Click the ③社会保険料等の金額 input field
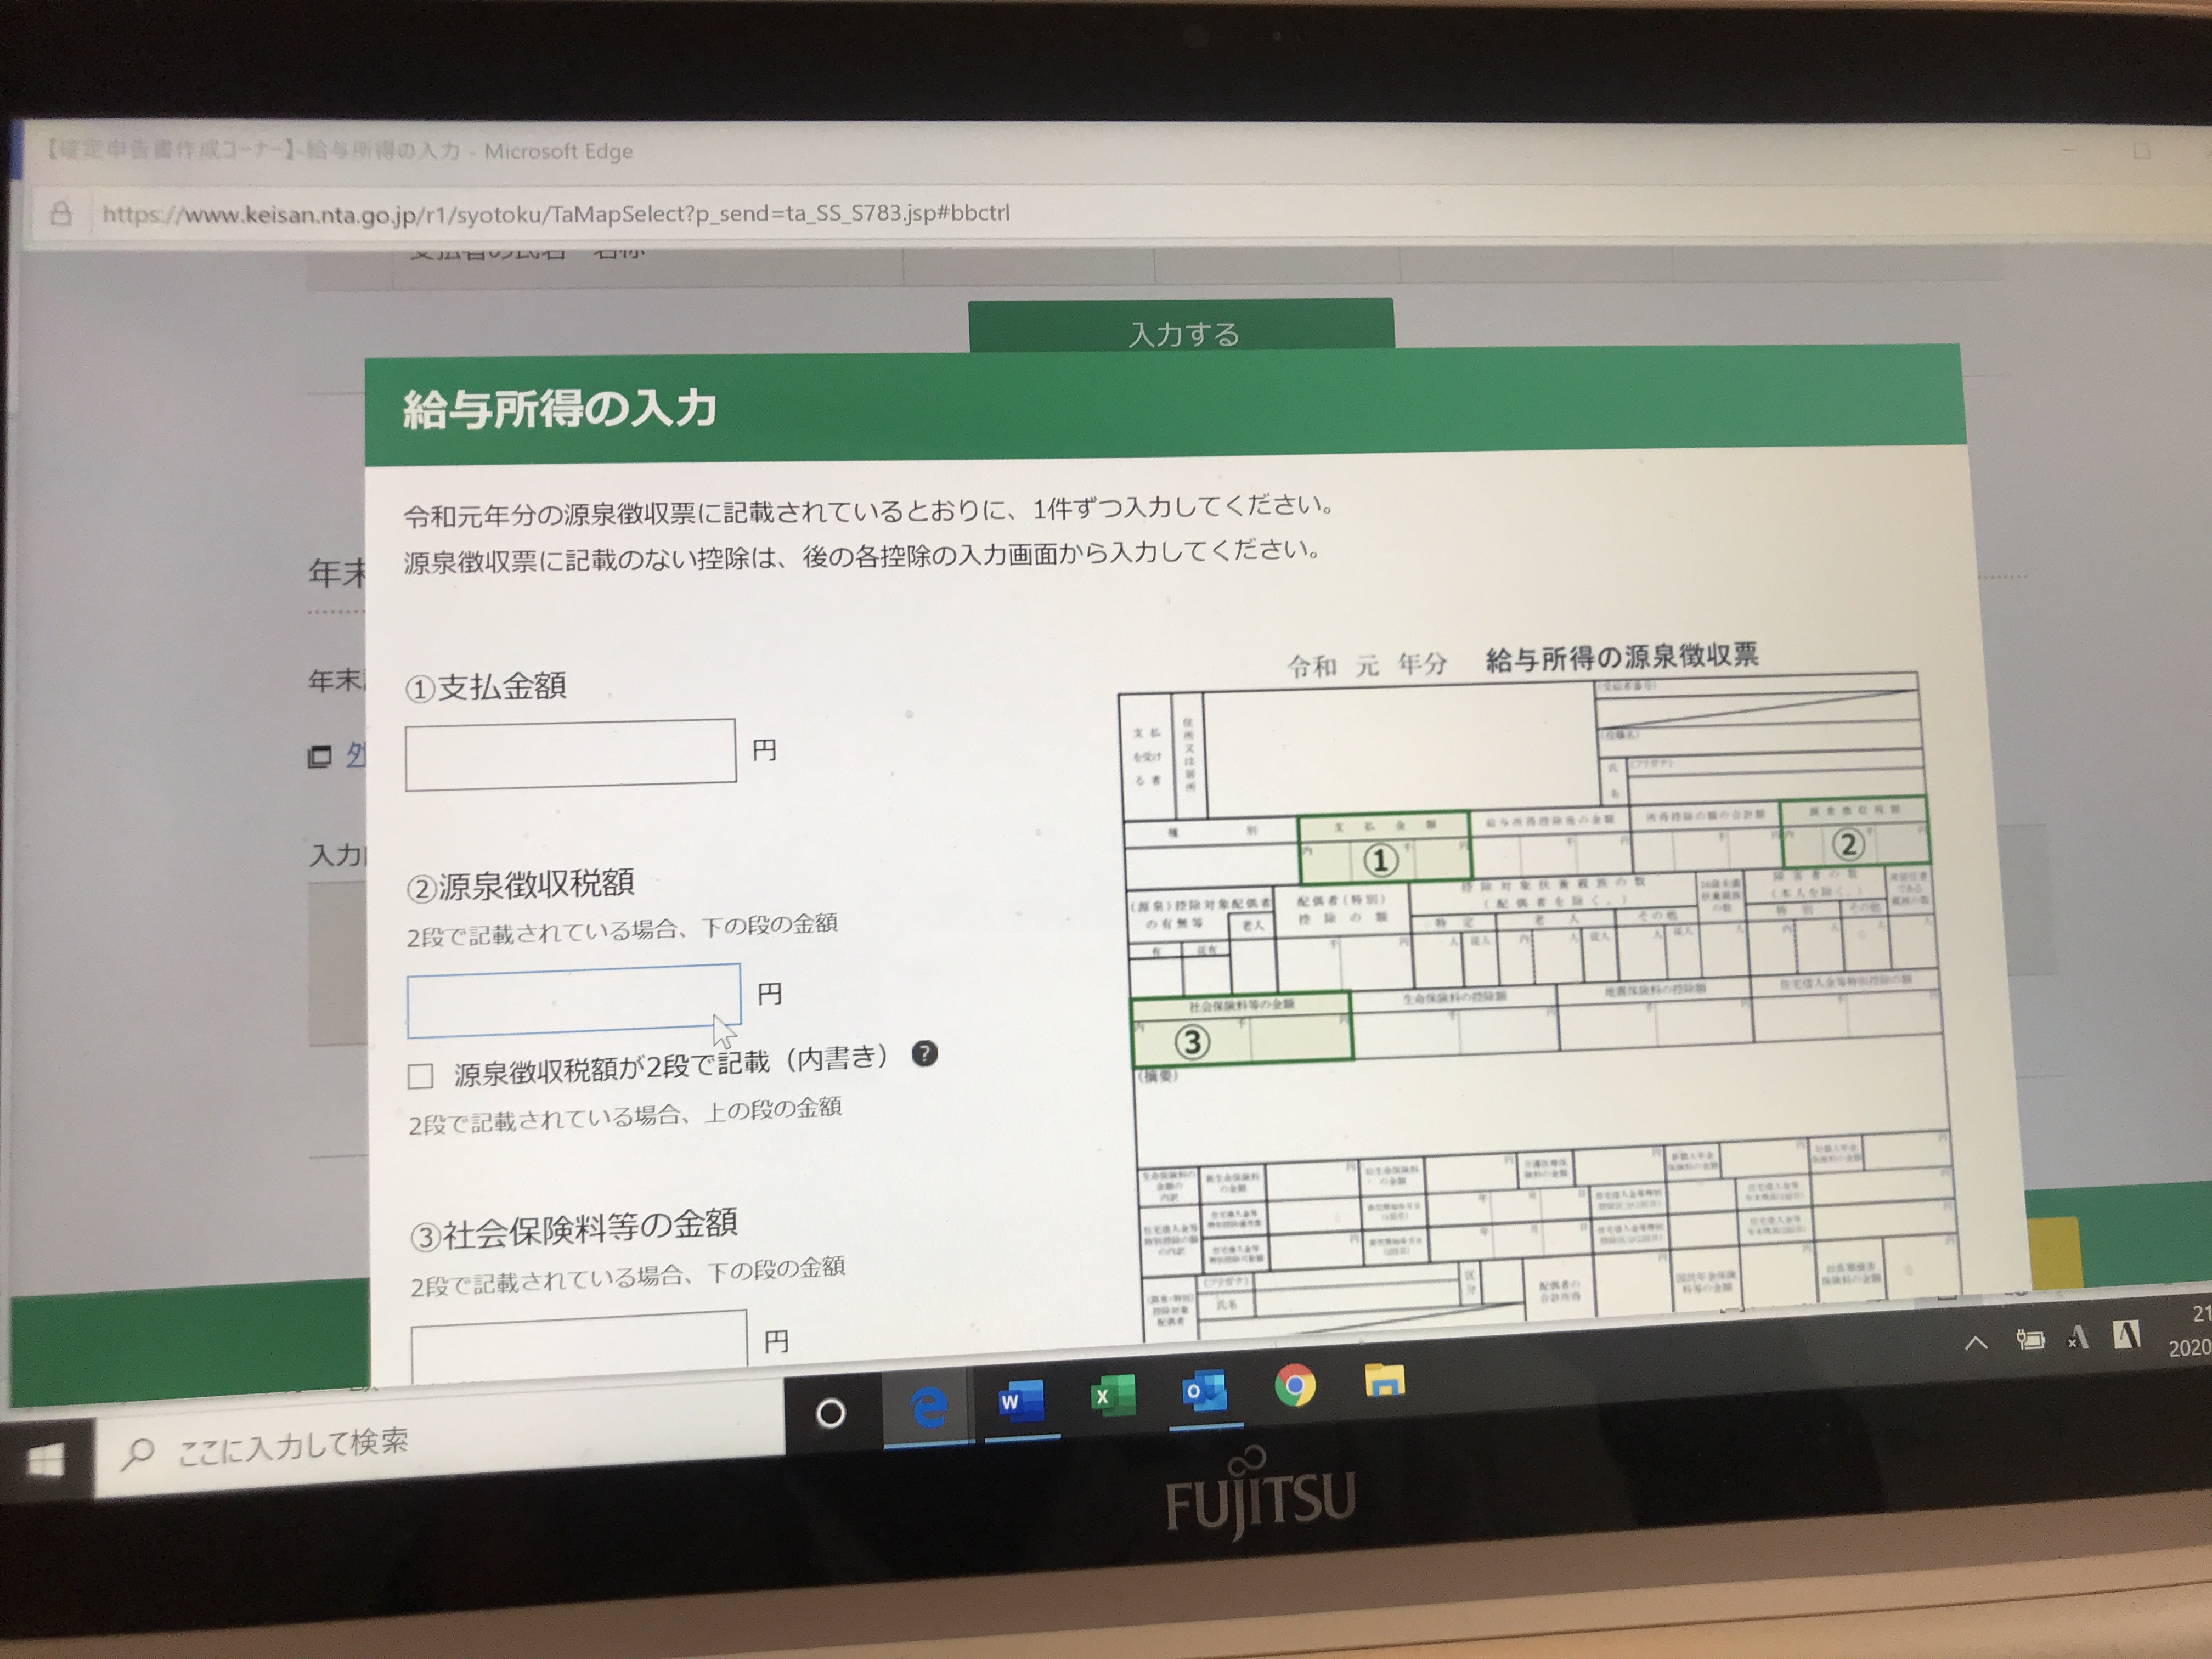The width and height of the screenshot is (2212, 1659). (x=579, y=1340)
